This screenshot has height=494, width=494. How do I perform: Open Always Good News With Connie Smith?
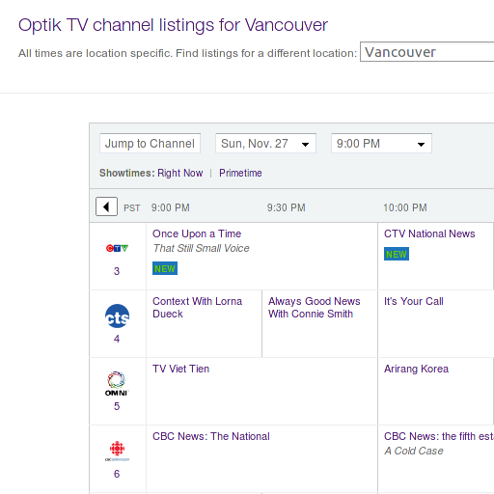coord(315,308)
